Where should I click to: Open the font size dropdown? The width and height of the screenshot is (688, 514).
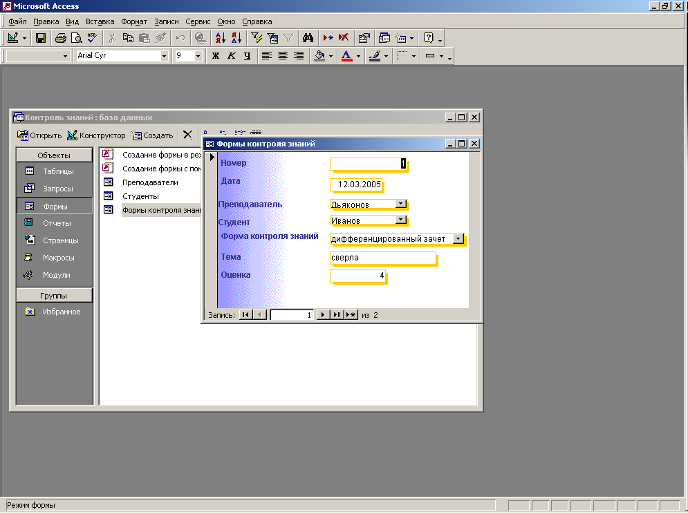(198, 56)
